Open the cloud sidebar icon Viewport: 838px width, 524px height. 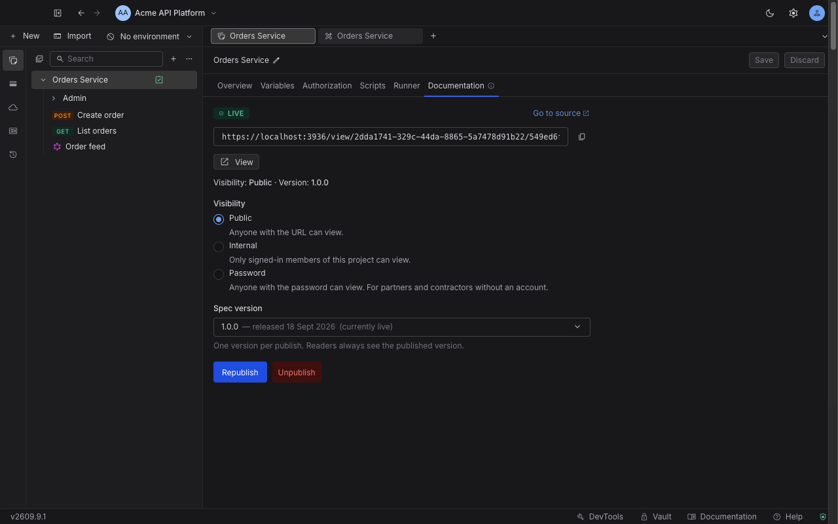click(x=13, y=107)
